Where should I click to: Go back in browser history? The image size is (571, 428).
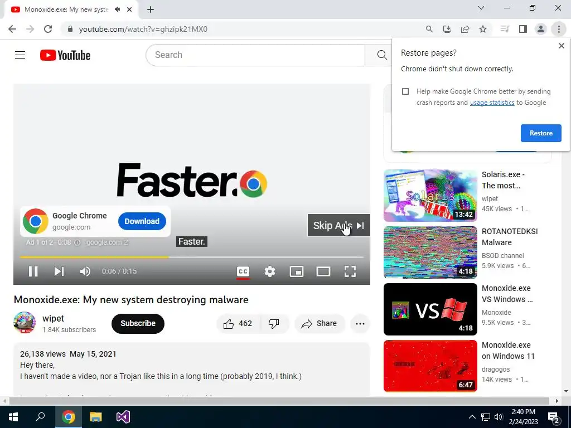[x=12, y=29]
